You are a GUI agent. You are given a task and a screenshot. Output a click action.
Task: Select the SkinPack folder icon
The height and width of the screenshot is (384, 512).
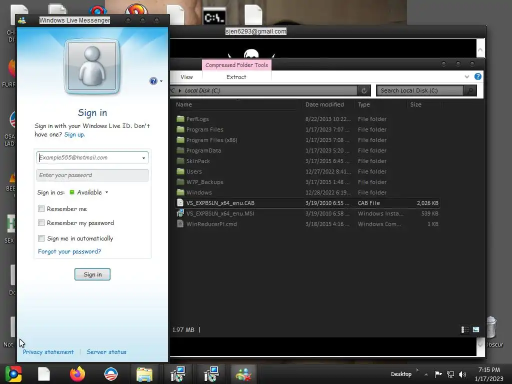click(x=180, y=160)
